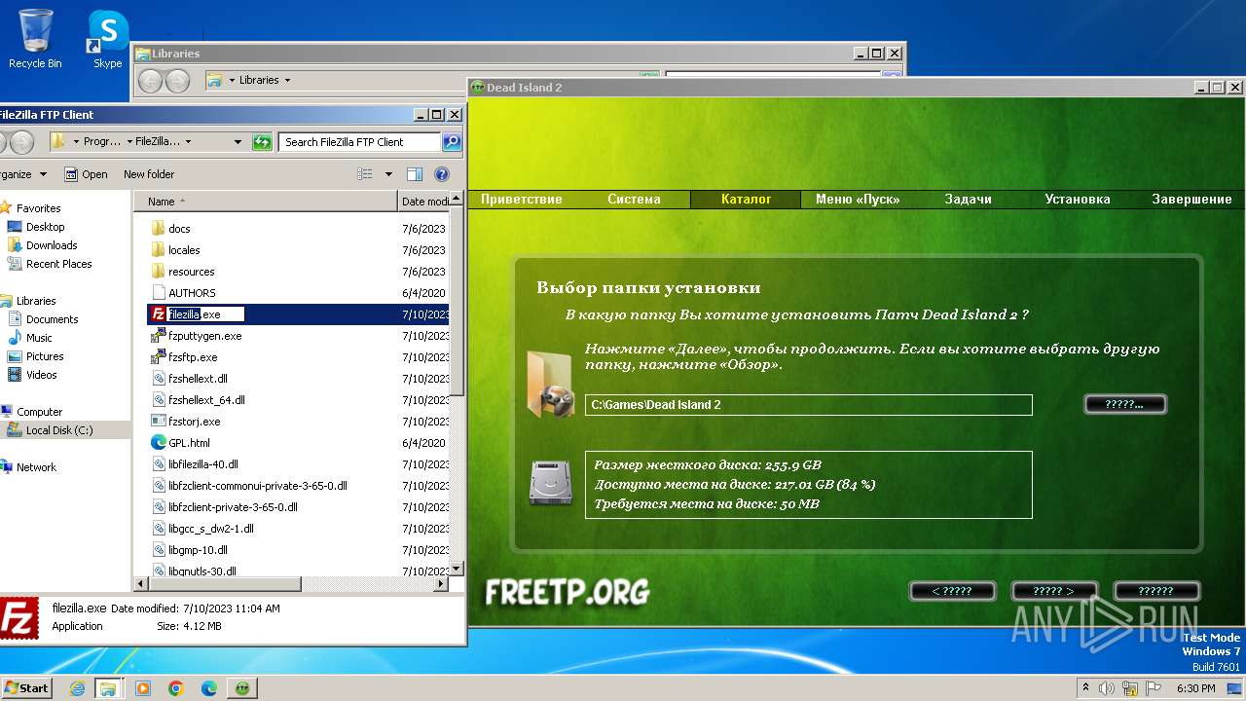The image size is (1246, 701).
Task: Select the fzputtygen.exe icon
Action: click(x=159, y=336)
